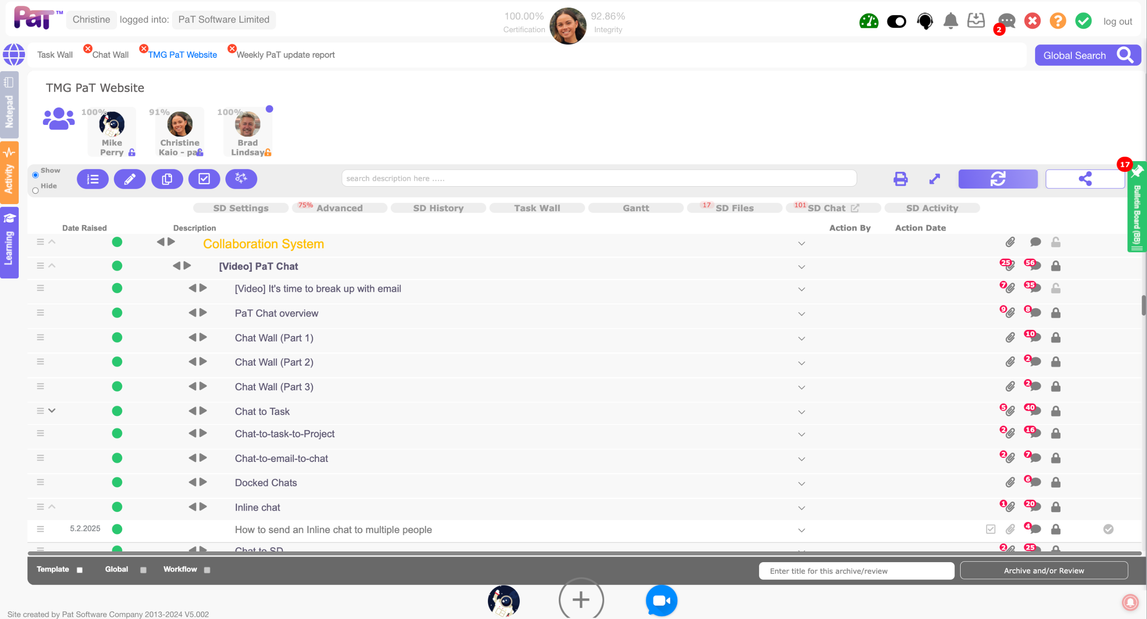The width and height of the screenshot is (1147, 619).
Task: Collapse the Inline chat group
Action: tap(52, 507)
